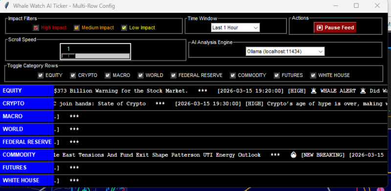Click the [2026-03-15 19:30:00] crypto timestamp
The image size is (391, 191).
208,104
